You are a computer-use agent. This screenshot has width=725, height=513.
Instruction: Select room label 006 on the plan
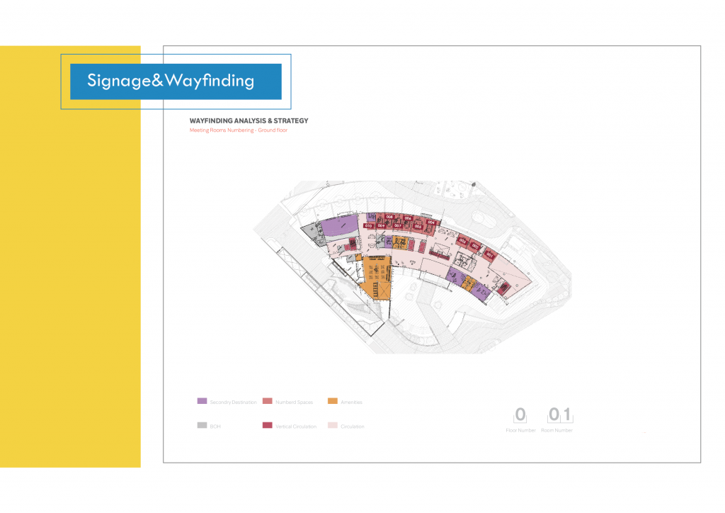[408, 218]
